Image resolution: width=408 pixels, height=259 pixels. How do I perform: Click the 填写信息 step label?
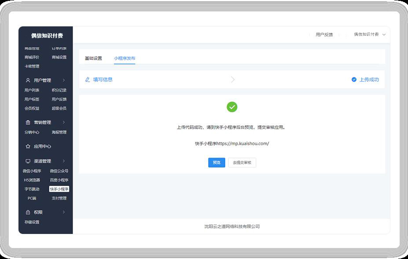pyautogui.click(x=103, y=80)
